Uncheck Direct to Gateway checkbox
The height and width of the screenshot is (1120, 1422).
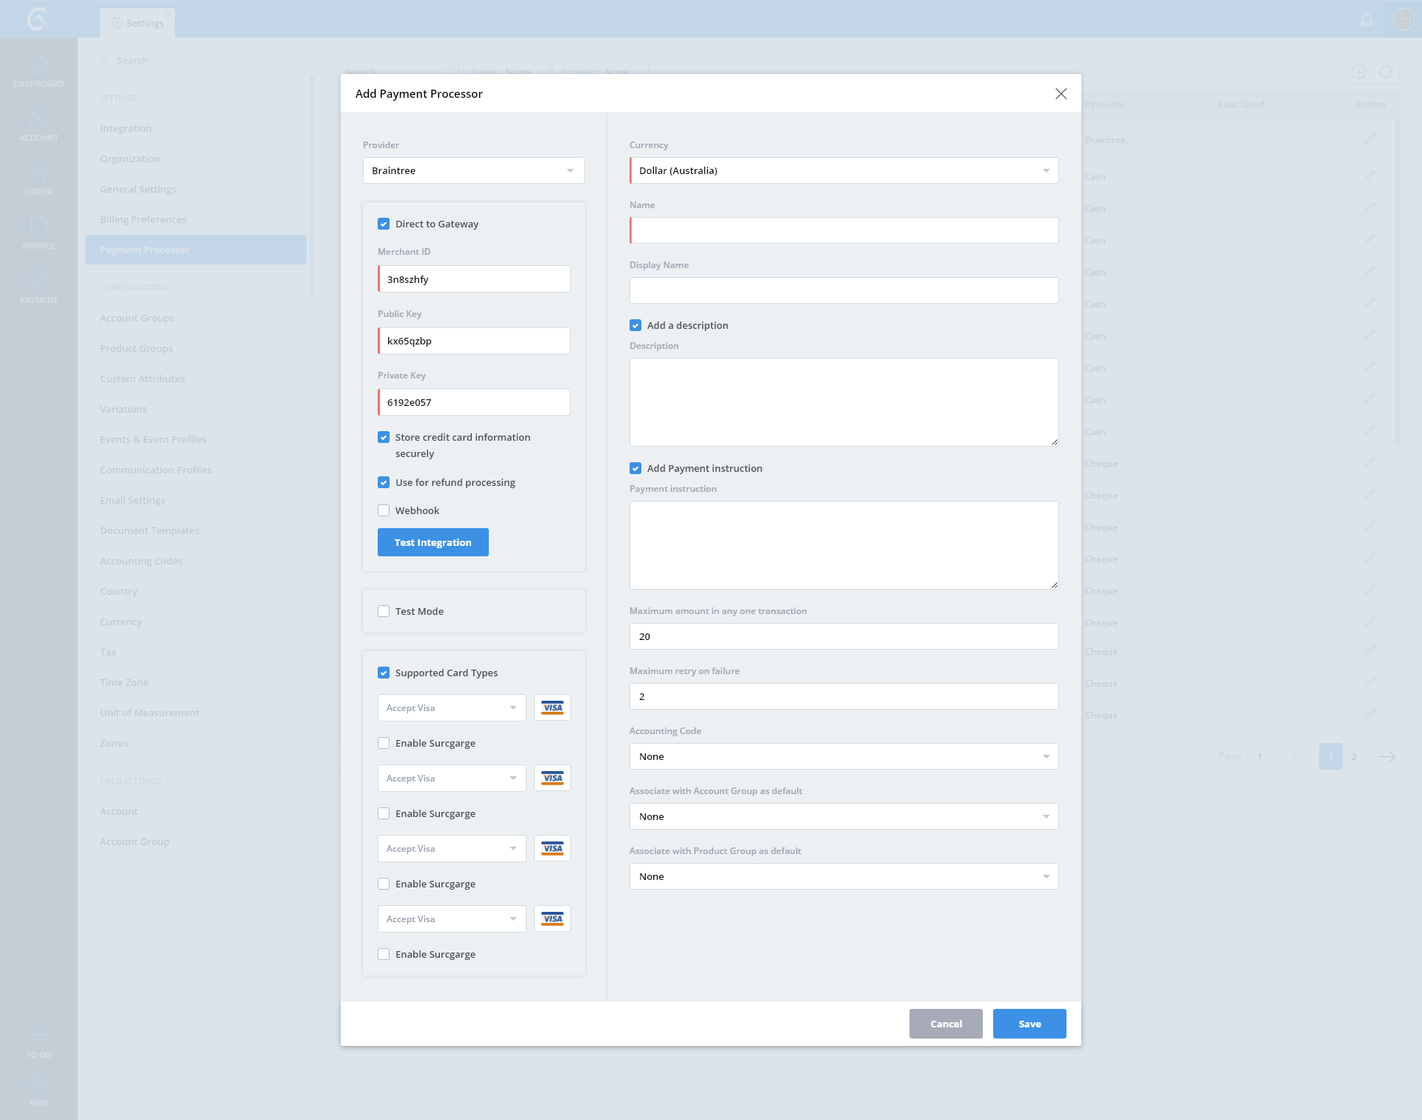tap(384, 224)
